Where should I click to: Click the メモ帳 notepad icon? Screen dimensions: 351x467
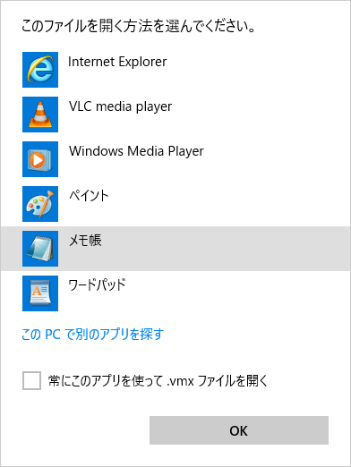click(x=40, y=249)
